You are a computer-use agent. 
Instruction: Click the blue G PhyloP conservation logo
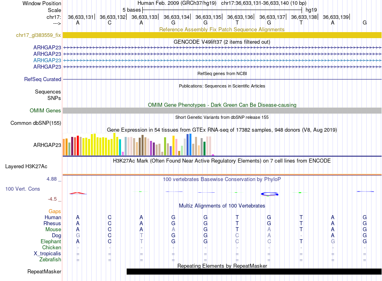(x=269, y=194)
